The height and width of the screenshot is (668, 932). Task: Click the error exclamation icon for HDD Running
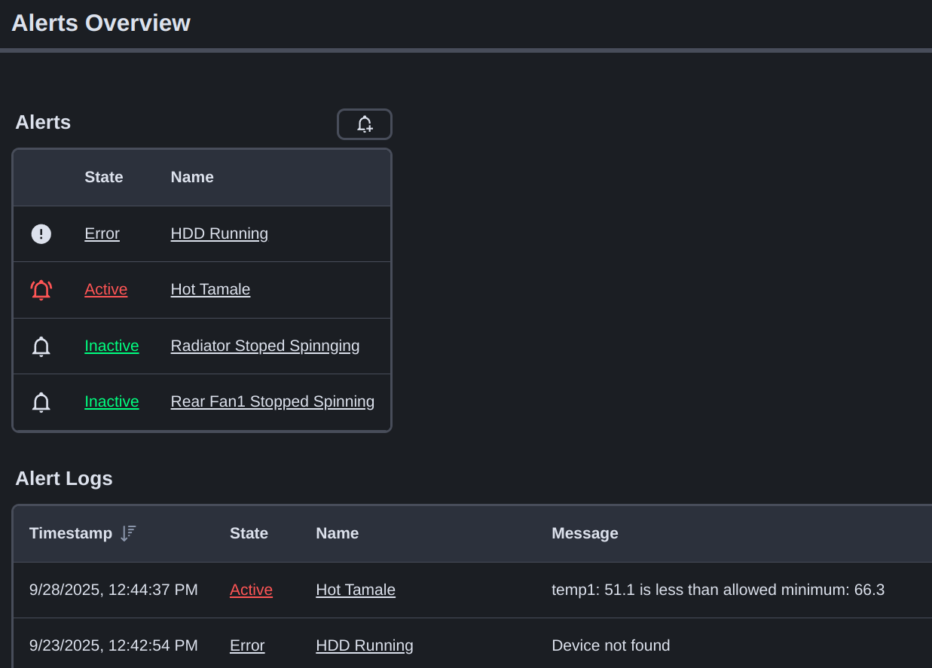(41, 234)
